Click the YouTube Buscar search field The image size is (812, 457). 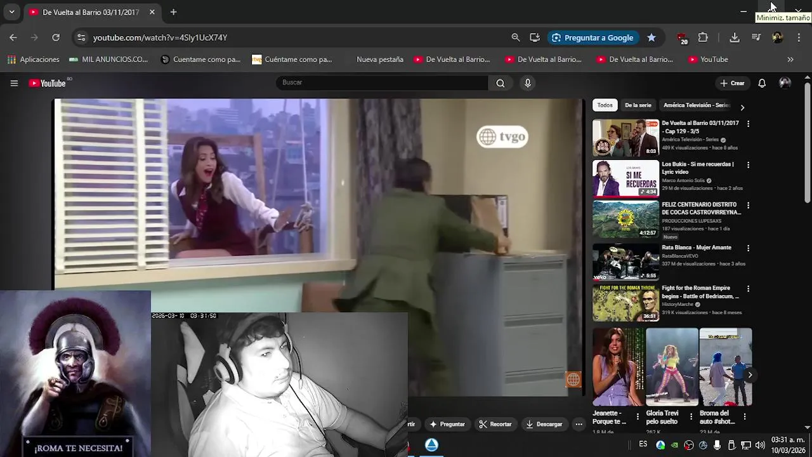pos(382,83)
